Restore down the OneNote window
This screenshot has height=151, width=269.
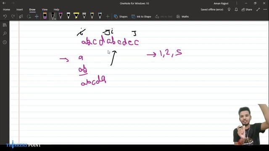pos(255,3)
